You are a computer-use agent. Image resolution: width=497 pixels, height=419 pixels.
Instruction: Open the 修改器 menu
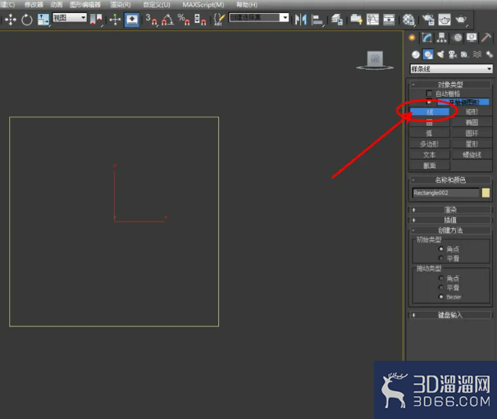pos(34,4)
